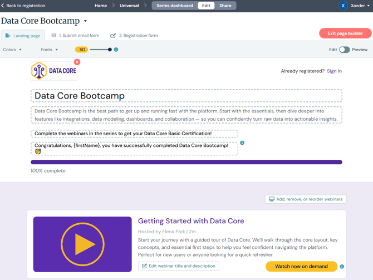Image resolution: width=373 pixels, height=280 pixels.
Task: Select Series dashboard segment
Action: coord(175,6)
